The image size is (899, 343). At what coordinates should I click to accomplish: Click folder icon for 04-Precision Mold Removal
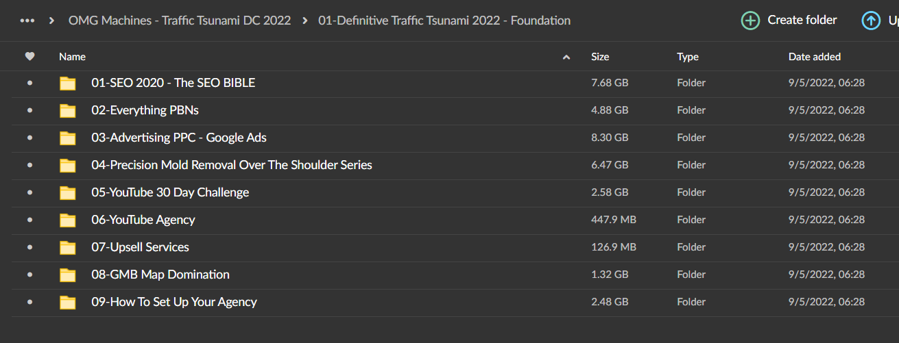click(67, 165)
